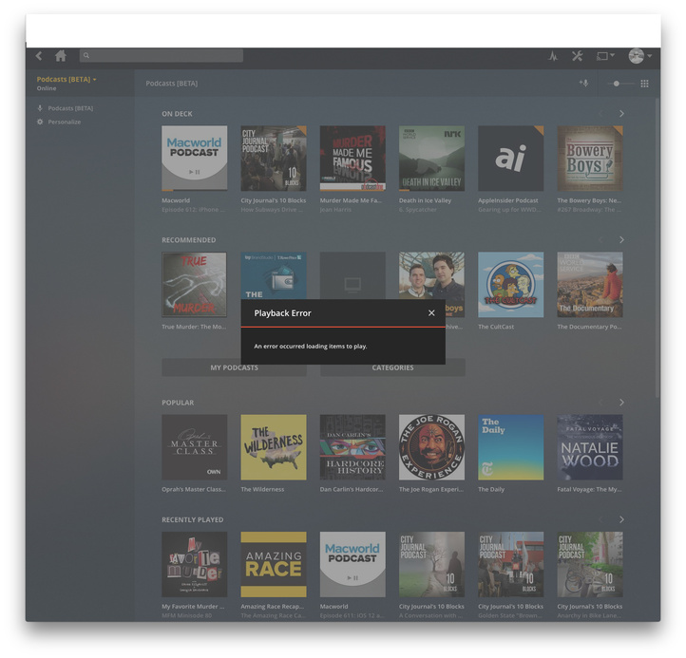The width and height of the screenshot is (686, 658).
Task: Open settings wrench and screwdriver icon
Action: point(577,56)
